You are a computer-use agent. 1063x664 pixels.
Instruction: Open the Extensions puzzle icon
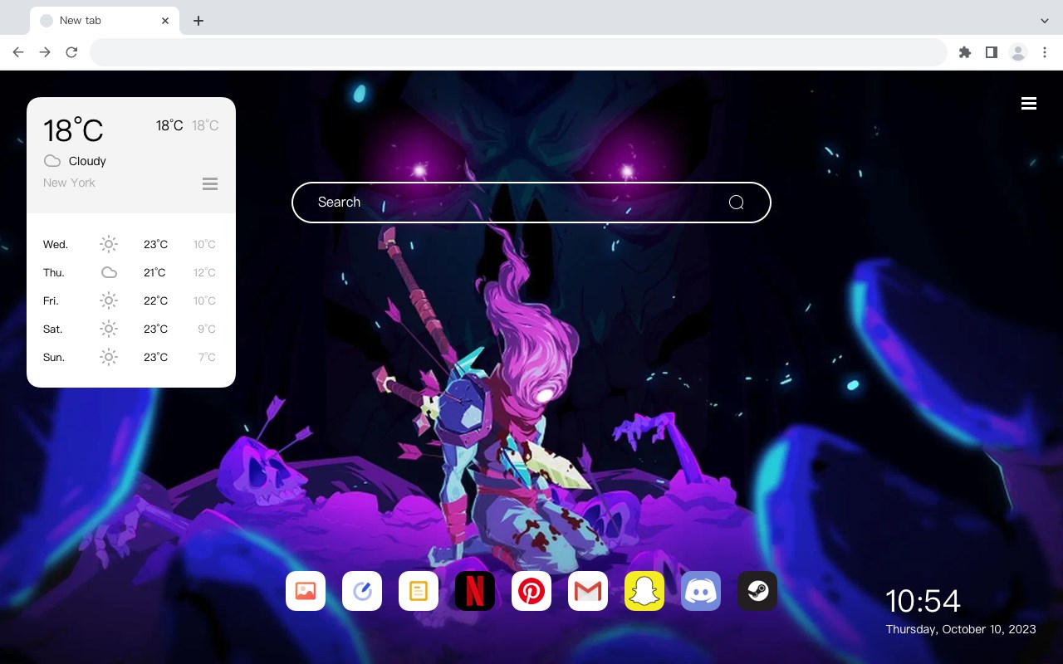coord(964,52)
